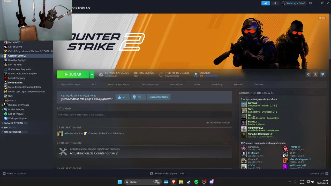Show game info circle icon
The width and height of the screenshot is (331, 186).
(315, 74)
